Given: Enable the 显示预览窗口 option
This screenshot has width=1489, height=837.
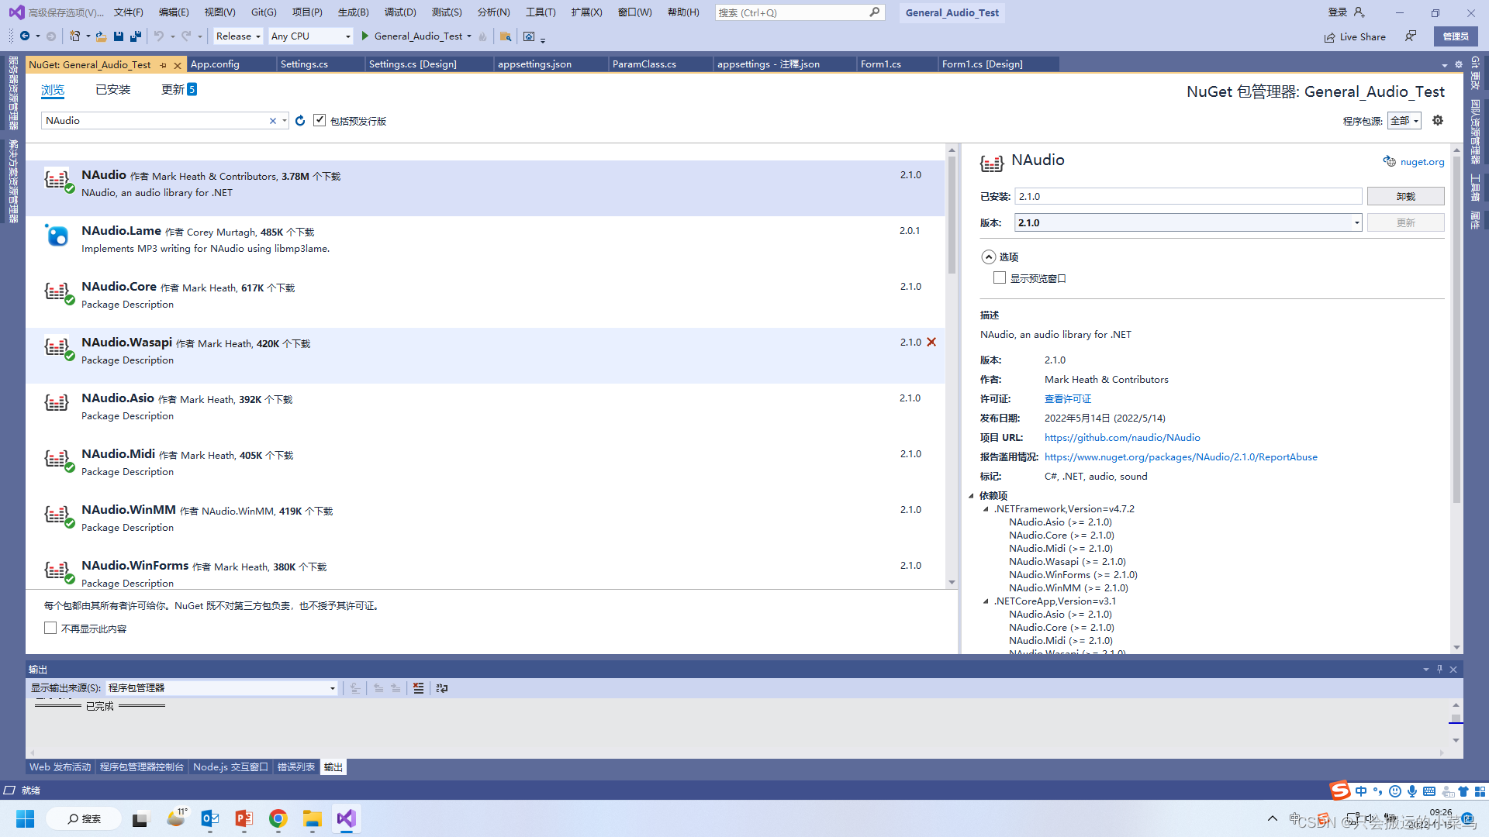Looking at the screenshot, I should pyautogui.click(x=1000, y=277).
